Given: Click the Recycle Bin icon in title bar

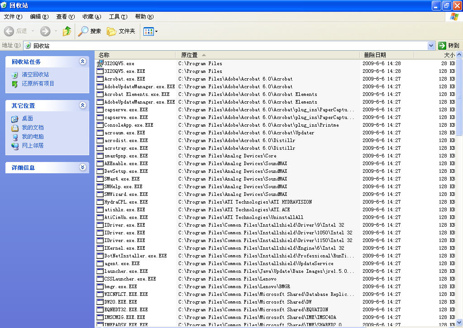Looking at the screenshot, I should pos(4,5).
